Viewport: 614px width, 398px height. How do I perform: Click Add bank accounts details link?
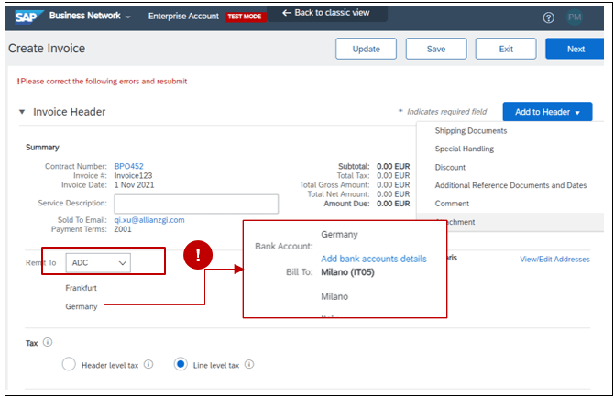click(x=374, y=259)
